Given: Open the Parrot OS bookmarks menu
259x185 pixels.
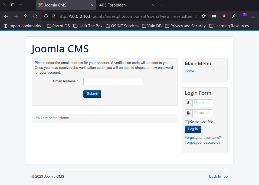Looking at the screenshot, I should point(58,26).
